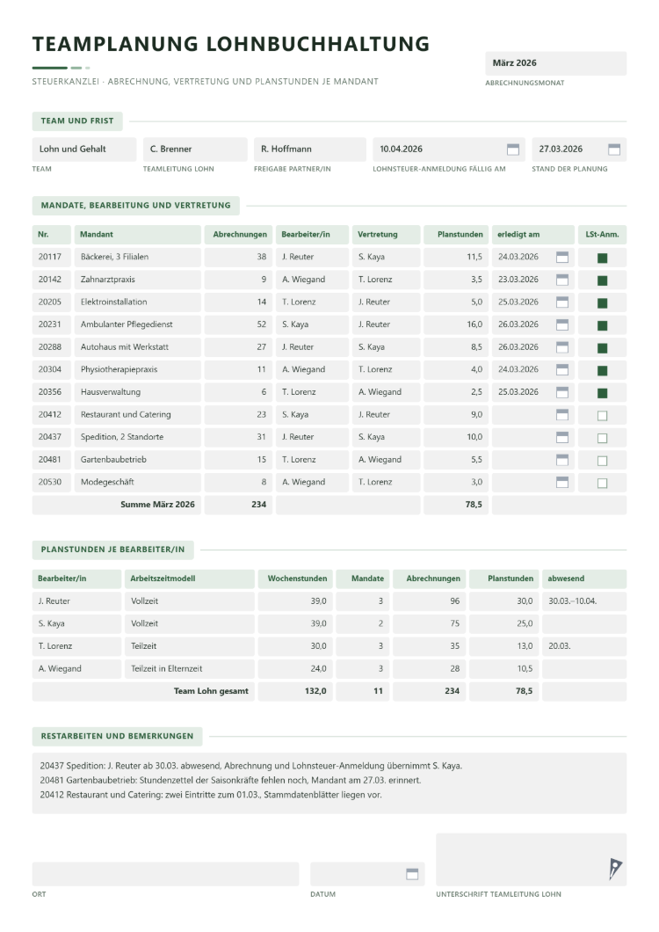Open calendar picker for Stand der Planung
Image resolution: width=659 pixels, height=932 pixels.
[614, 149]
